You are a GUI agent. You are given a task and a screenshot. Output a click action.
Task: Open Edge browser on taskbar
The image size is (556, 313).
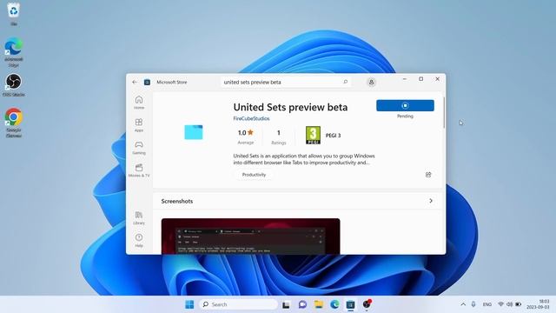pos(334,304)
